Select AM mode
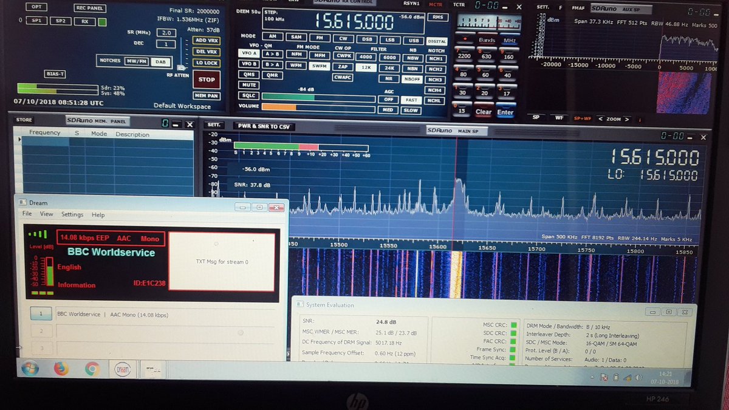Screen dimensions: 729x410 (x=272, y=36)
